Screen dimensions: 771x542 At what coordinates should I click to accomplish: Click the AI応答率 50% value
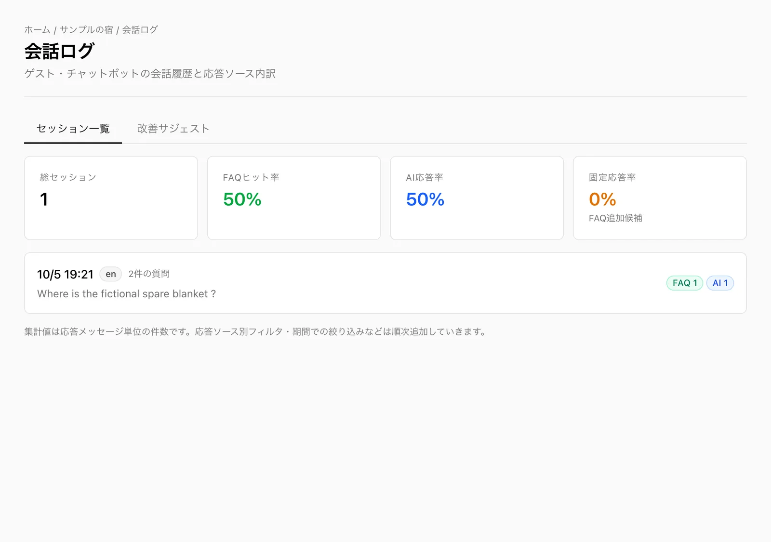(x=425, y=199)
